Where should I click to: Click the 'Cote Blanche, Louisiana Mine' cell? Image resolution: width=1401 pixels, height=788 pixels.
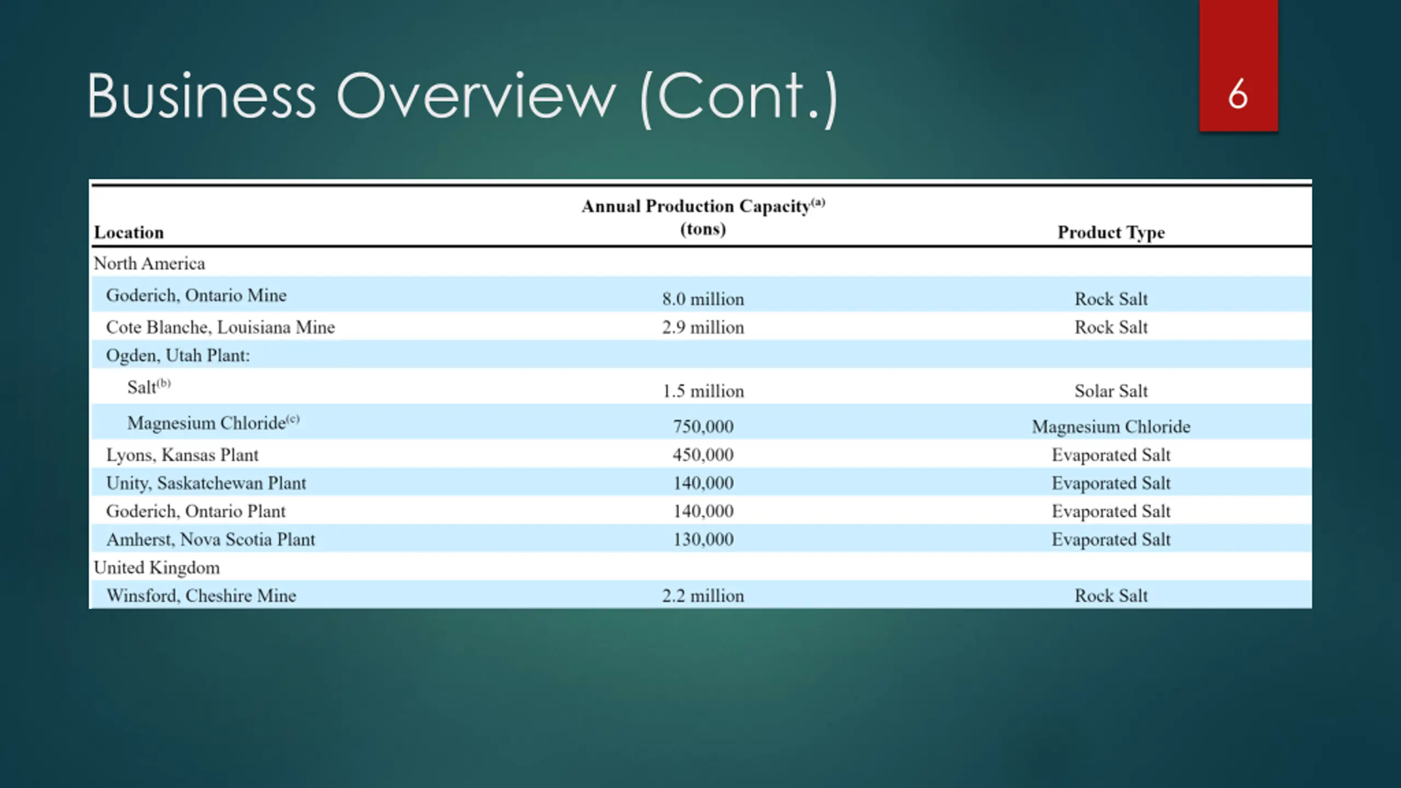(x=220, y=327)
